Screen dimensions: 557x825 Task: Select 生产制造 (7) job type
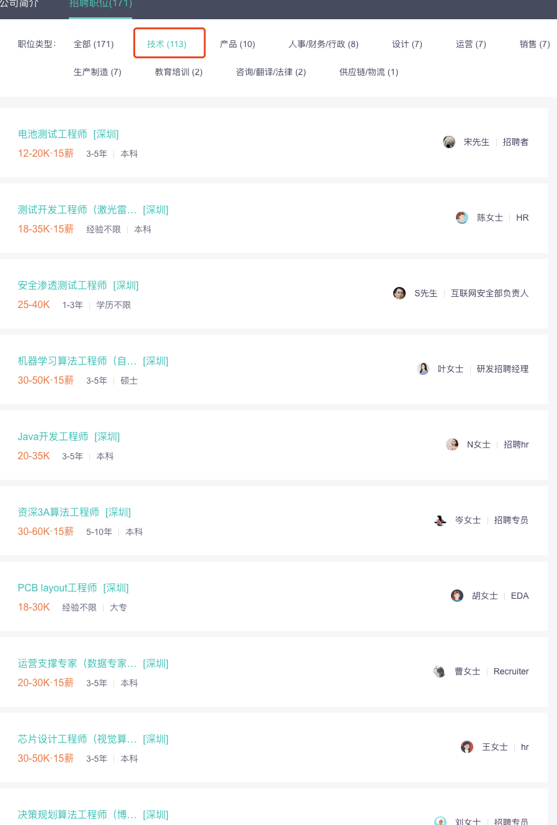tap(97, 72)
